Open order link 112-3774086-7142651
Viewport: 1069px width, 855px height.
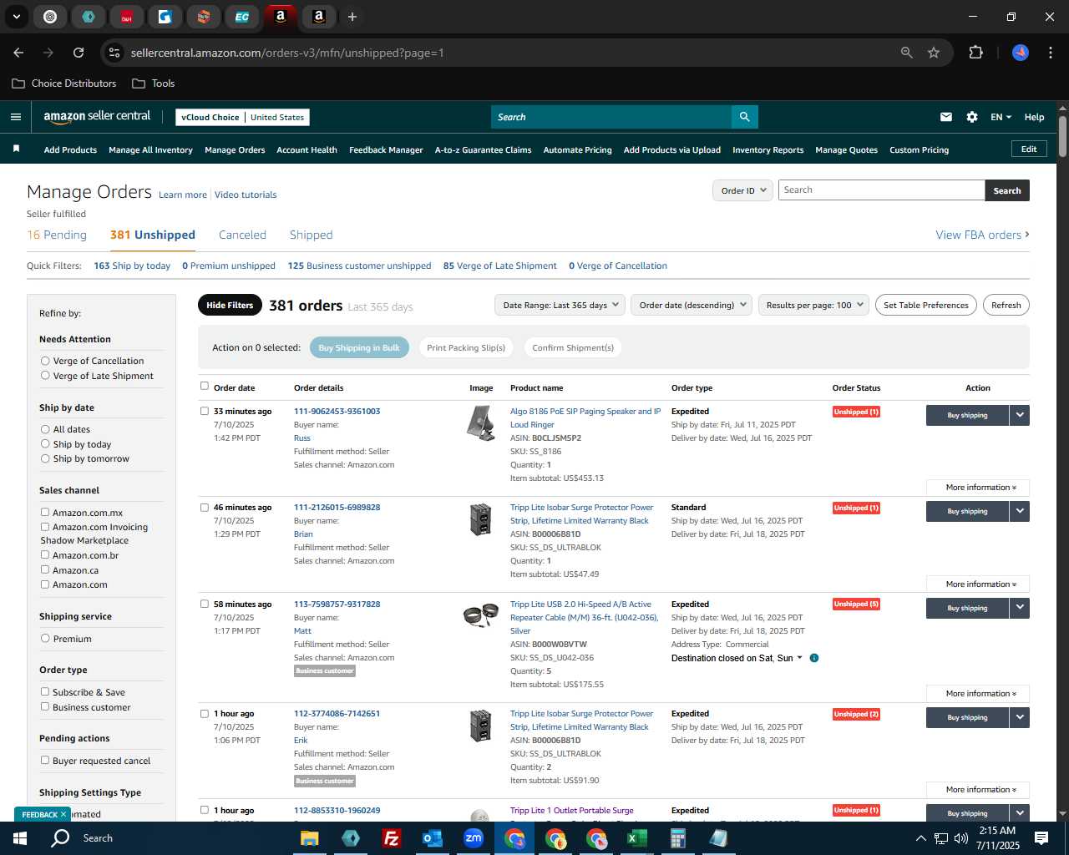pyautogui.click(x=337, y=713)
